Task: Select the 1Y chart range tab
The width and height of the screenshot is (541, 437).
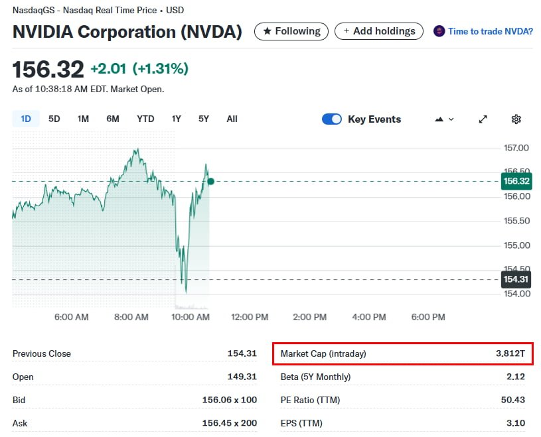Action: click(177, 119)
